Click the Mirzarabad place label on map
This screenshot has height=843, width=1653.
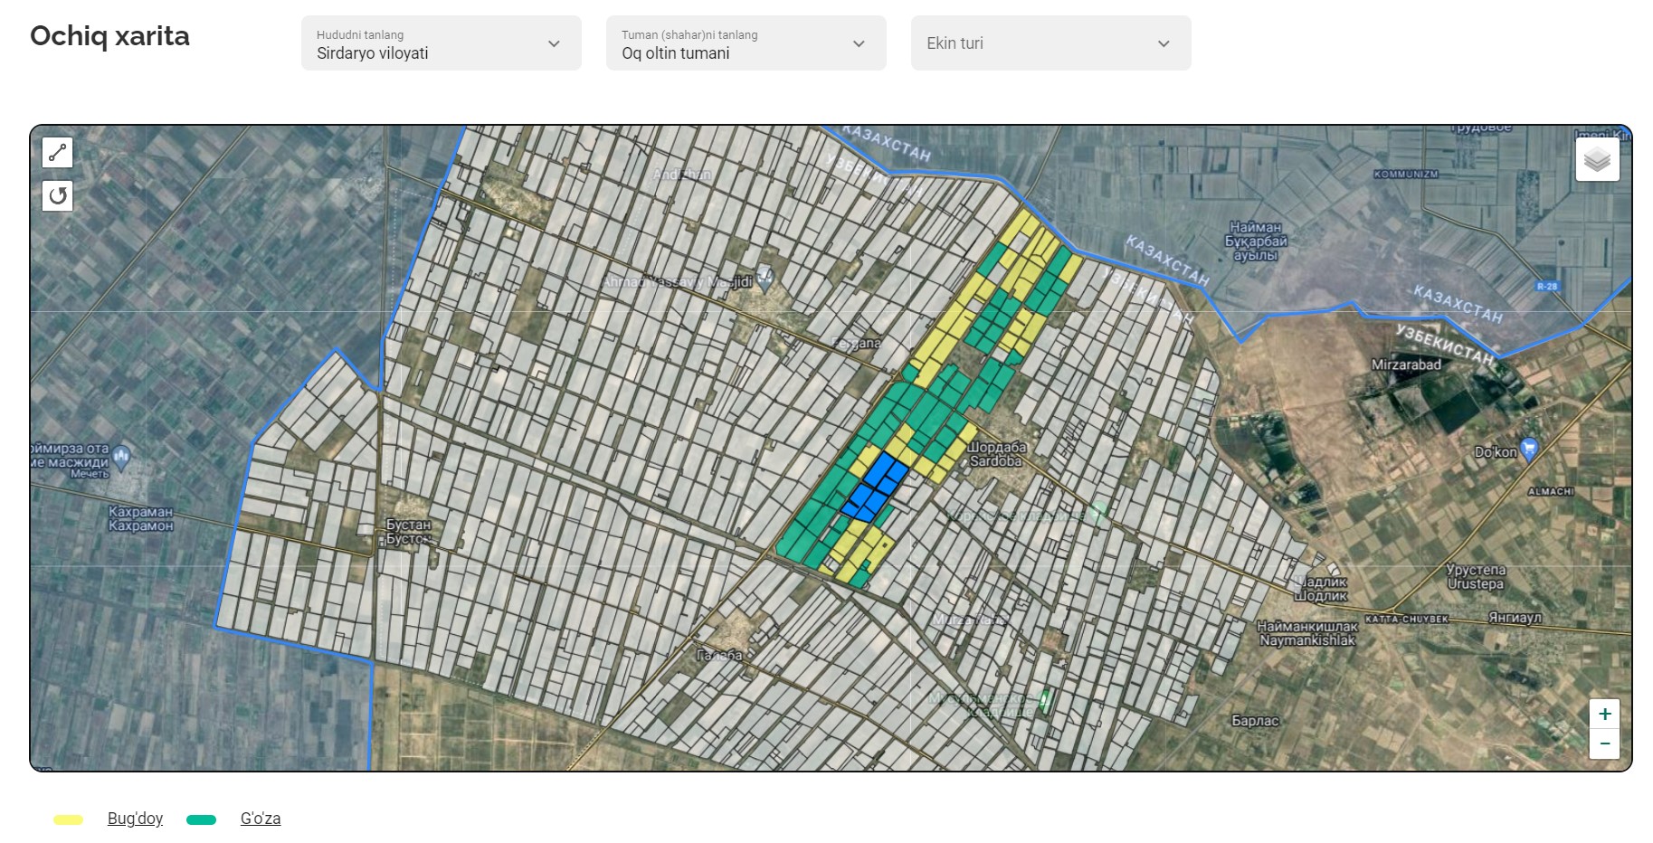[x=1405, y=365]
